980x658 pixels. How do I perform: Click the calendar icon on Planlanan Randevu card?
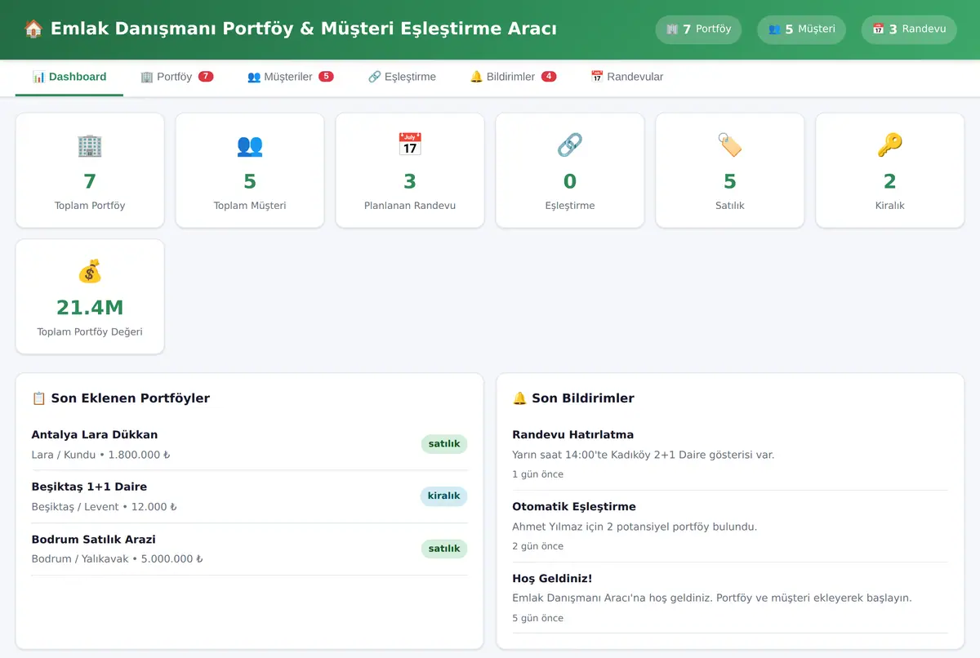coord(410,145)
